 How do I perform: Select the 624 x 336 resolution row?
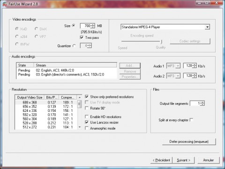pos(46,110)
